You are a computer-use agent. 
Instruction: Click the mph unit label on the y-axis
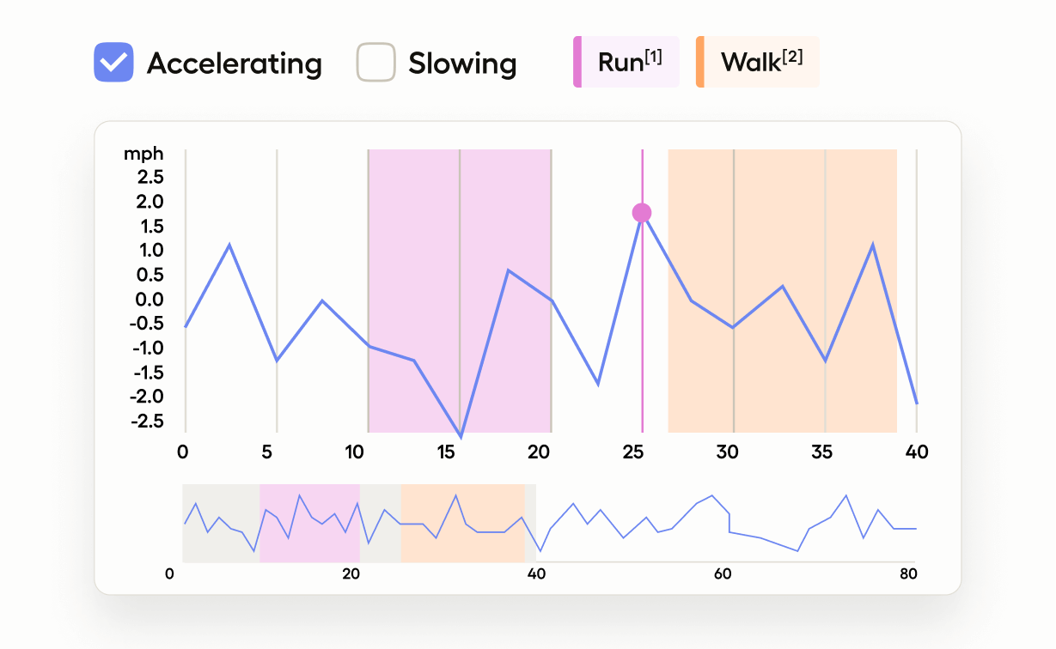pos(143,155)
